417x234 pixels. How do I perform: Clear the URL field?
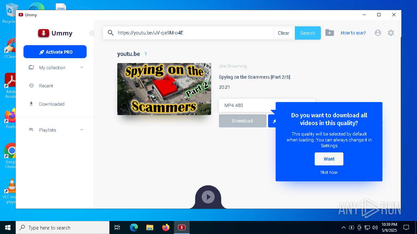pyautogui.click(x=283, y=33)
